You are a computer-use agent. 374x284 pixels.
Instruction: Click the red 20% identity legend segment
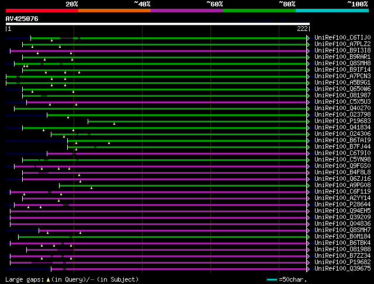pos(42,10)
